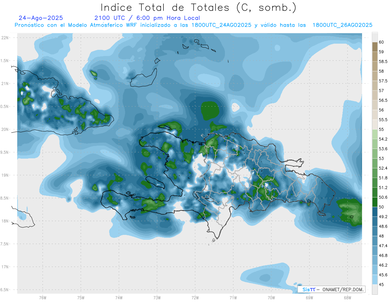This screenshot has width=390, height=302.
Task: Click the latitude label "17N"
Action: click(5, 267)
